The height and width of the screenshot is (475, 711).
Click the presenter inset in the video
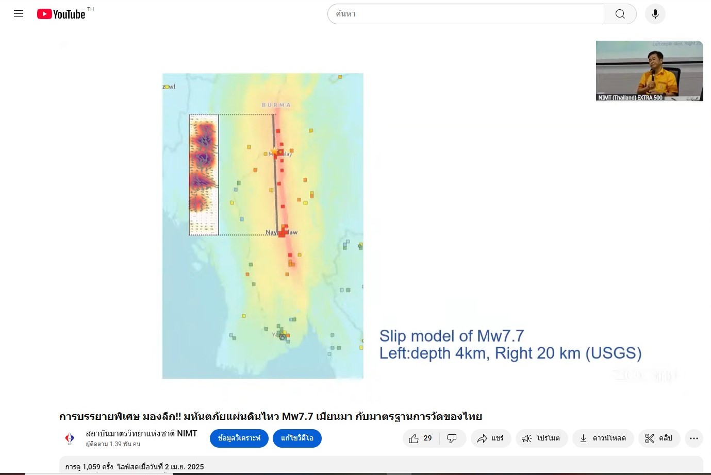click(649, 71)
